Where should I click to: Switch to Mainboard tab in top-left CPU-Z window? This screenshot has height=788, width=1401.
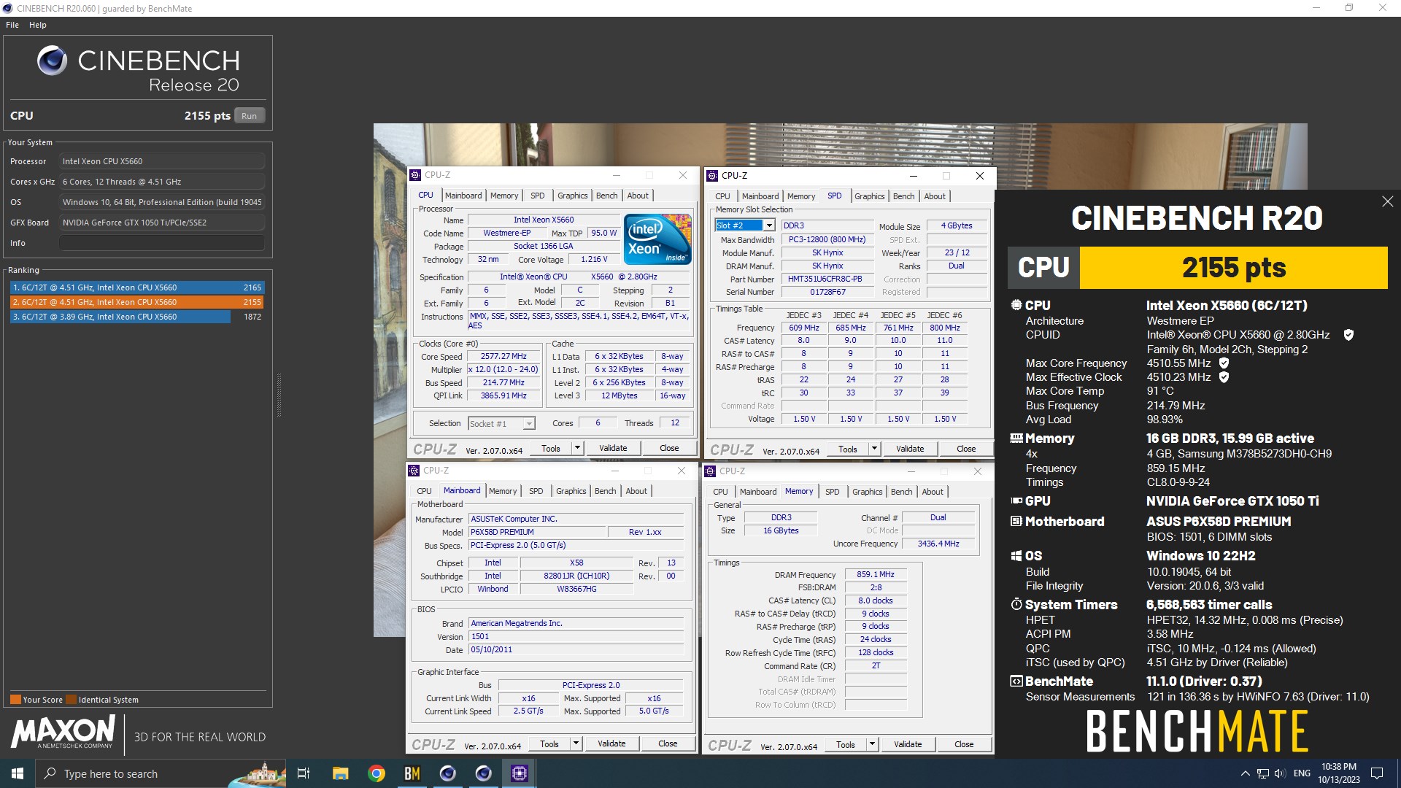click(x=463, y=196)
